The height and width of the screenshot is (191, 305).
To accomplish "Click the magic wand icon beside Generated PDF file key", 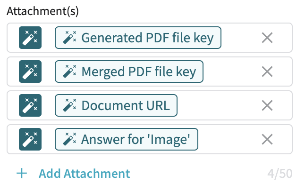I will (x=30, y=38).
